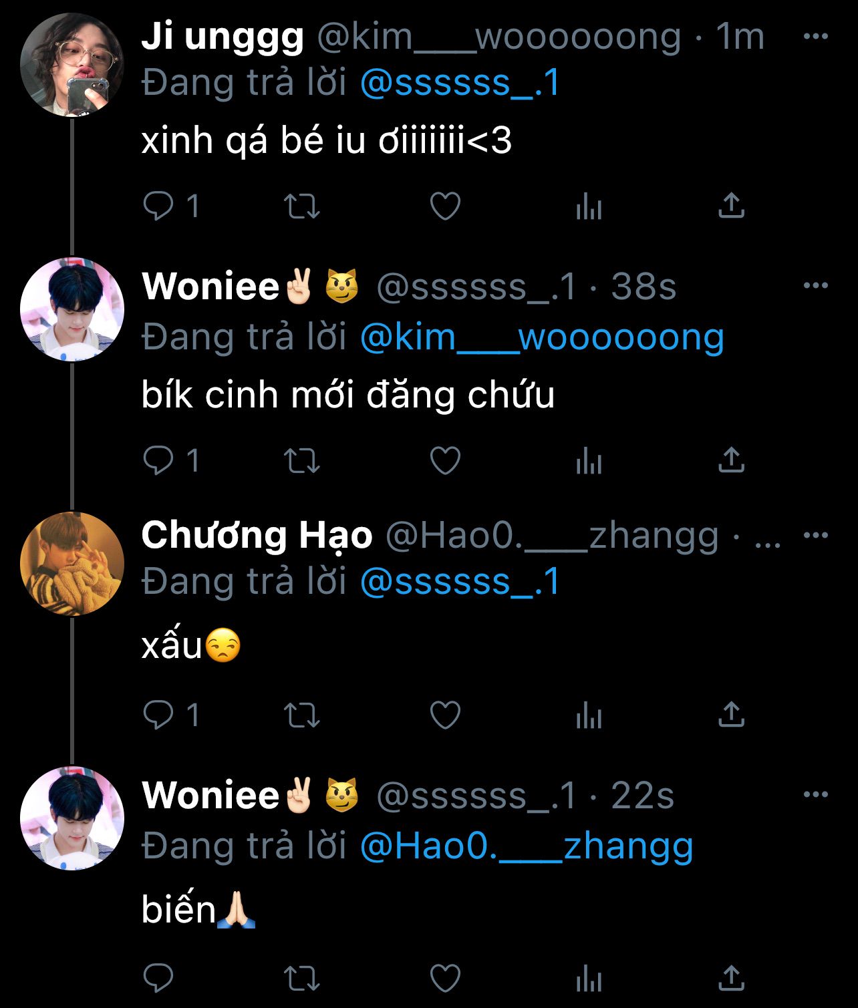Viewport: 858px width, 1008px height.
Task: Reply to Chương Hạo's 'xấu' tweet
Action: click(x=172, y=715)
